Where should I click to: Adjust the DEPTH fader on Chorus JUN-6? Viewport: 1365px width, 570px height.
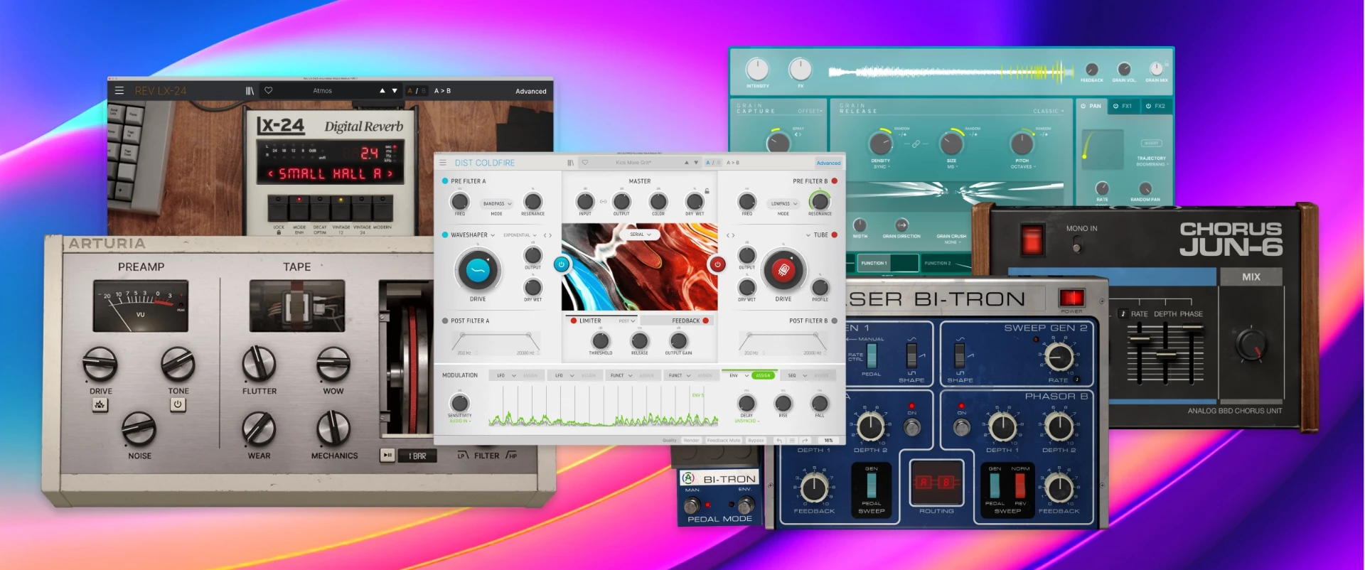pos(1165,353)
